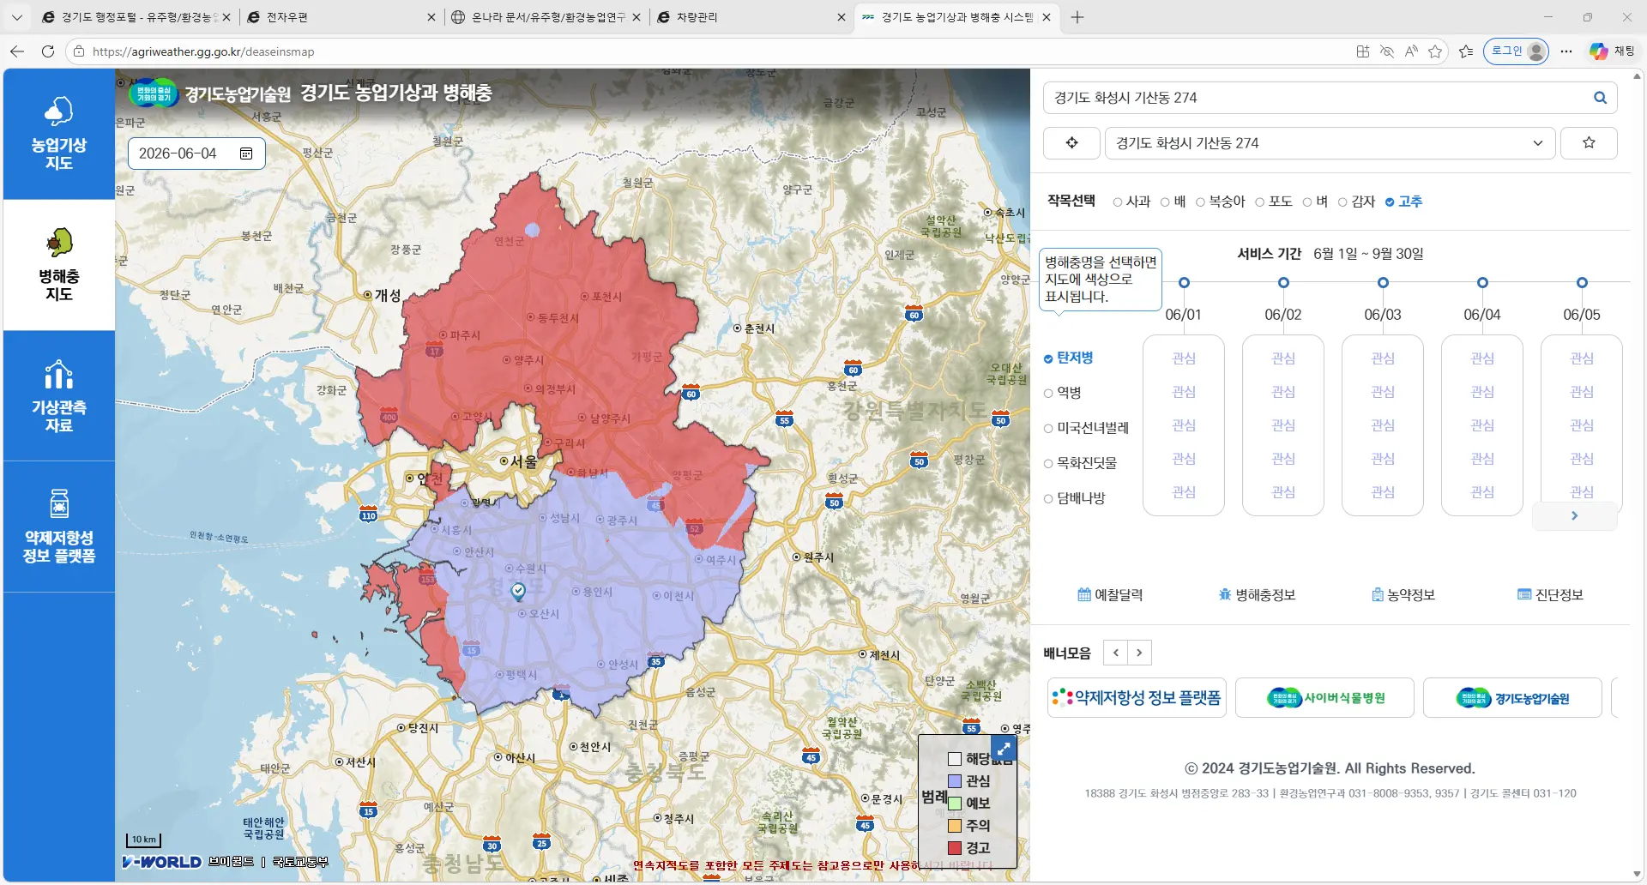This screenshot has width=1647, height=885.
Task: Click the 주의 legend color swatch
Action: click(x=954, y=826)
